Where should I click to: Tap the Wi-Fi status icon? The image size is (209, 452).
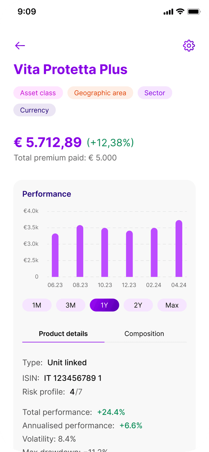pyautogui.click(x=180, y=12)
